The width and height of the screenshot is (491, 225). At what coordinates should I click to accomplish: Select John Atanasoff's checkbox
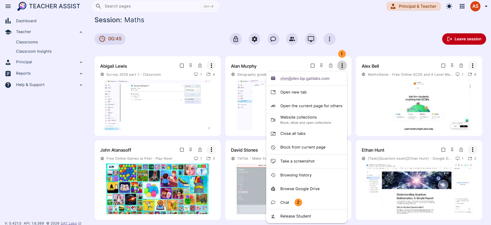(x=182, y=150)
